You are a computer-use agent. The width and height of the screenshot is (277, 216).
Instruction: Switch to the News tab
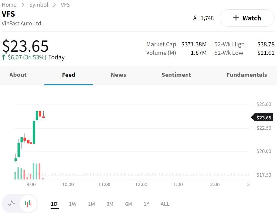point(118,75)
